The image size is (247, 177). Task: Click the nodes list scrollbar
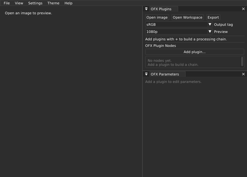point(242,61)
